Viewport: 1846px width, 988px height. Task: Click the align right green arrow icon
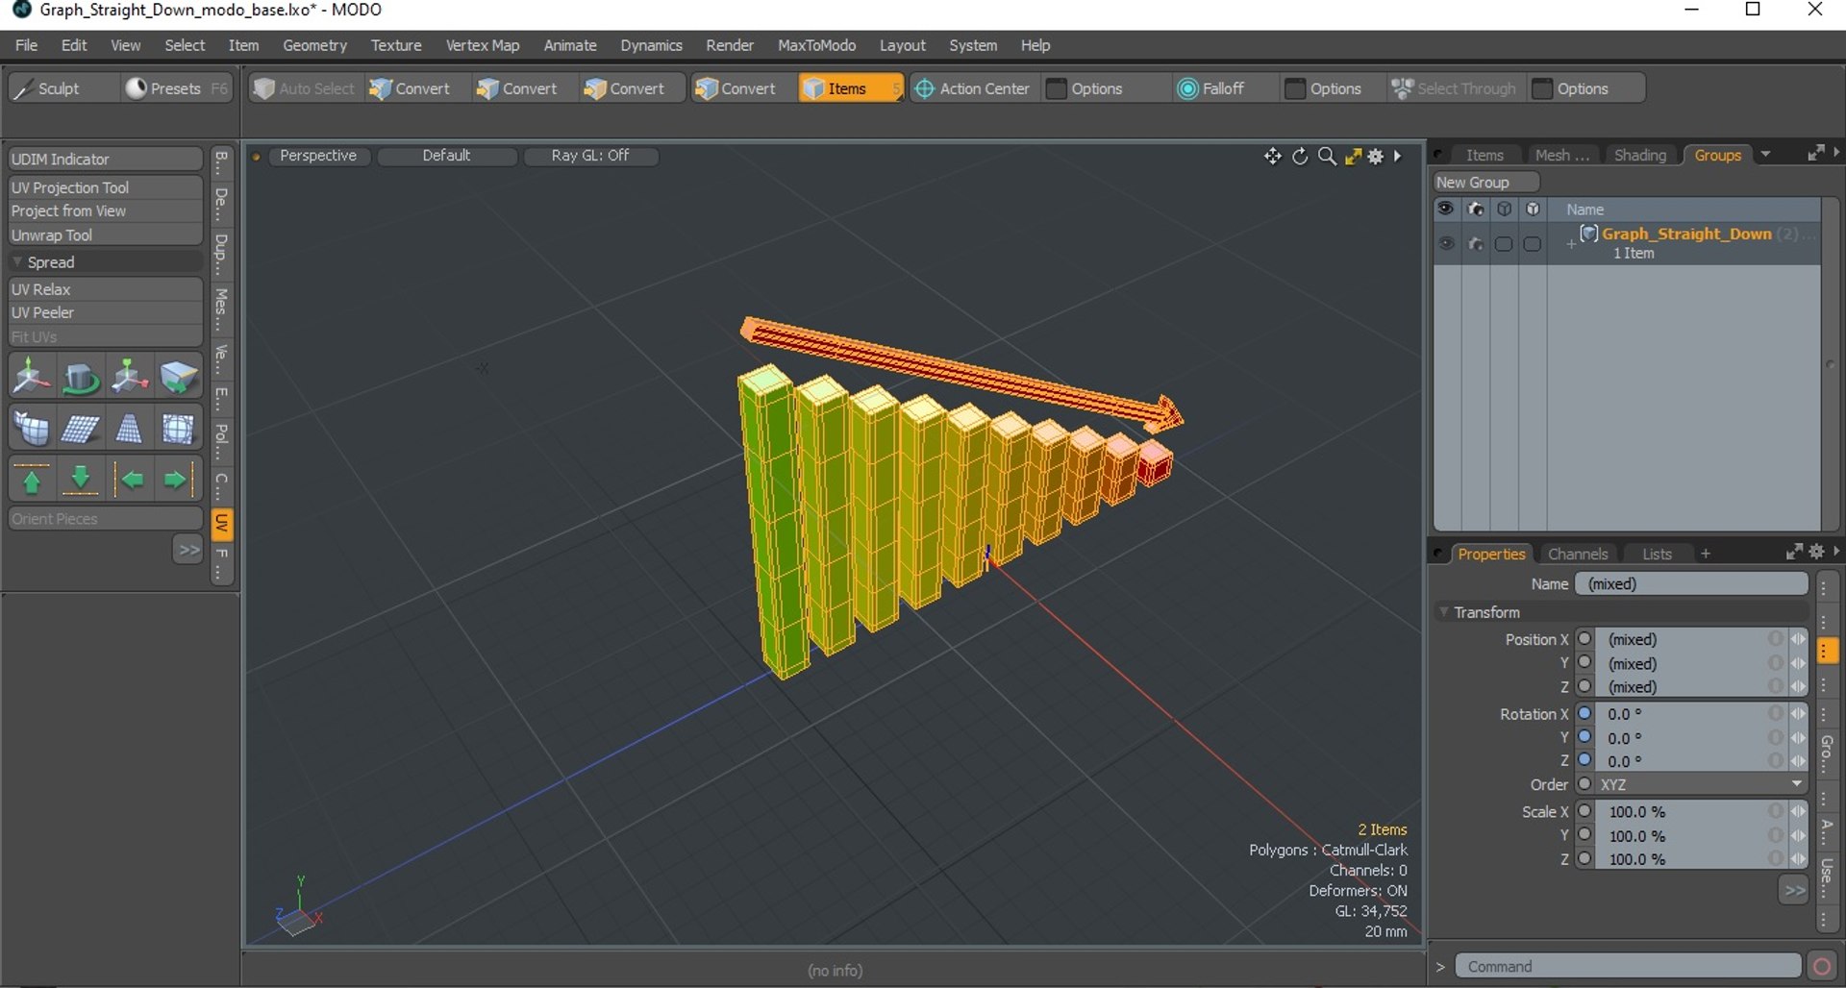coord(178,480)
